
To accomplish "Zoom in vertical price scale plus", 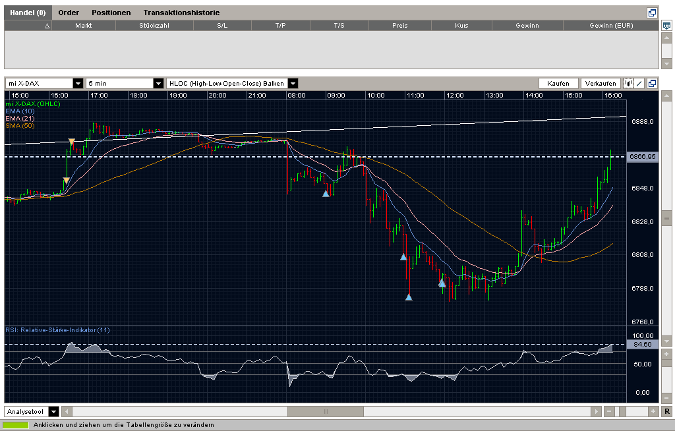I will (666, 355).
